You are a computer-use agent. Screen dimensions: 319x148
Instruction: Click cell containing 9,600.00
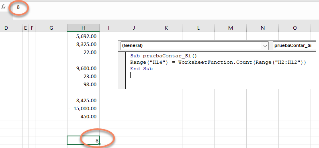83,69
